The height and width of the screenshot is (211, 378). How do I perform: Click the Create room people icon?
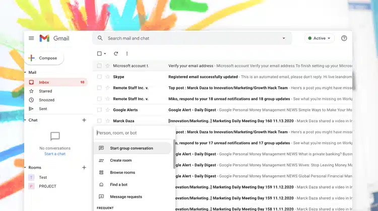[x=101, y=160]
